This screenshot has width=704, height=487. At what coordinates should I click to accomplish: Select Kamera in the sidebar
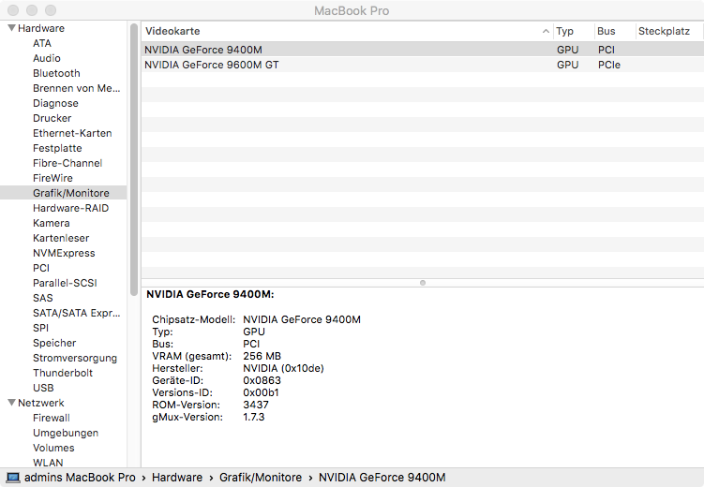52,223
